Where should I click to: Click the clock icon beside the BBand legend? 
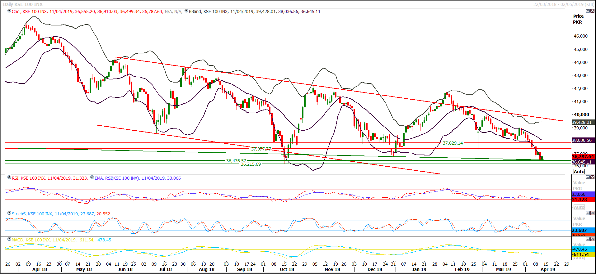click(186, 11)
